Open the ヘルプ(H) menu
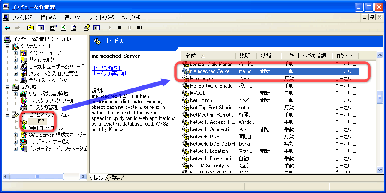 click(131, 18)
